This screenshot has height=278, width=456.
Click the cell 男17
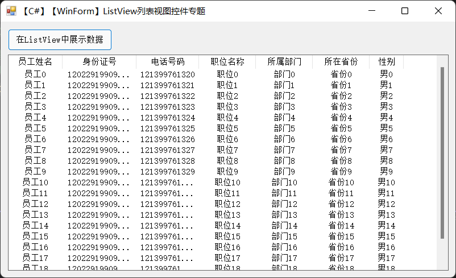[387, 258]
